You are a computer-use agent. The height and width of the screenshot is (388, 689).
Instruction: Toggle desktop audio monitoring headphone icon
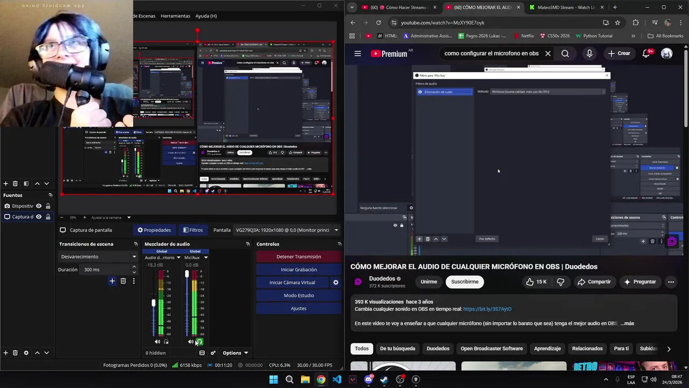pyautogui.click(x=166, y=342)
